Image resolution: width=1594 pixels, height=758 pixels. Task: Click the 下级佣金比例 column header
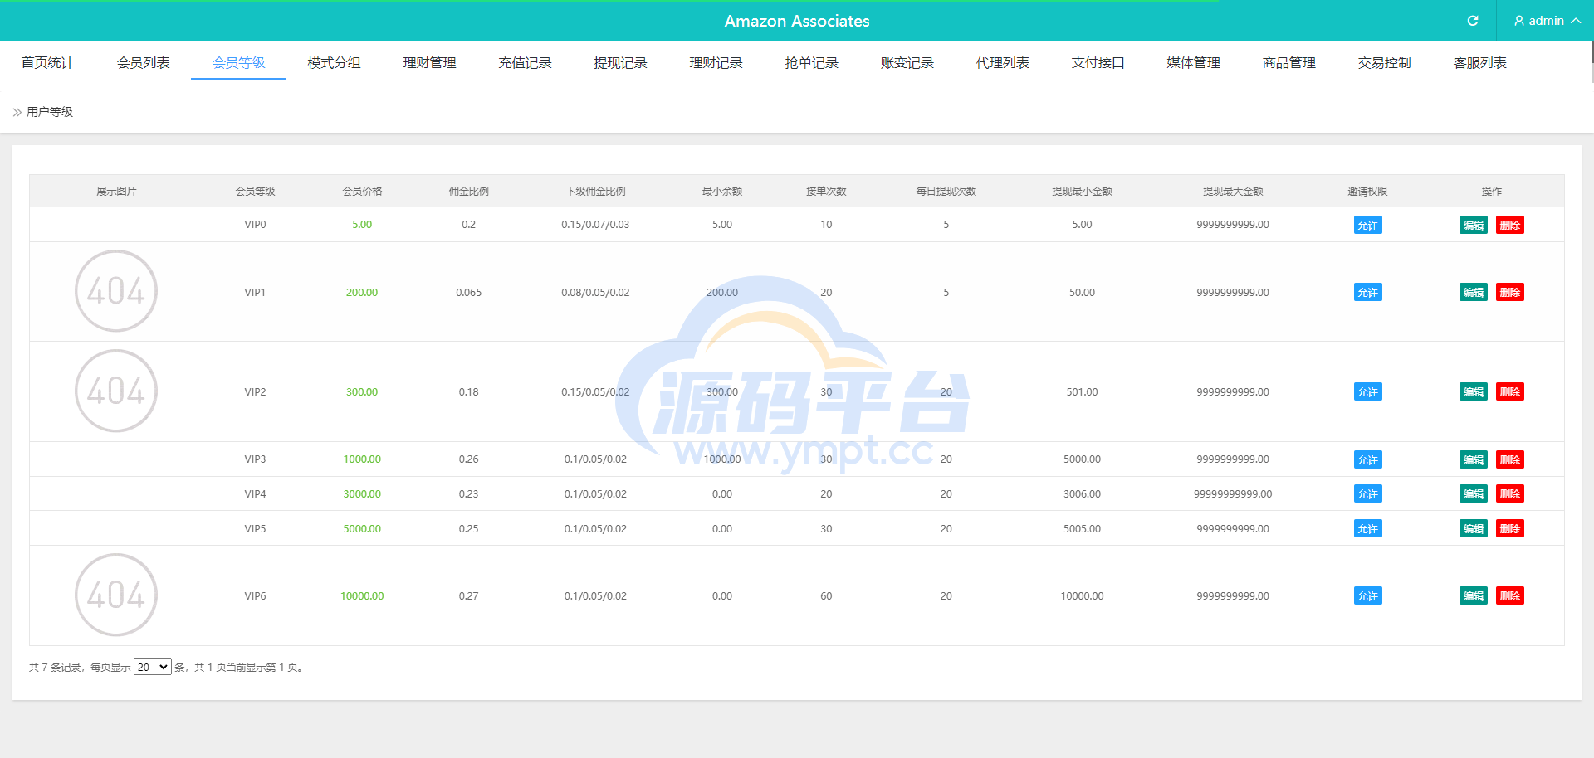595,192
